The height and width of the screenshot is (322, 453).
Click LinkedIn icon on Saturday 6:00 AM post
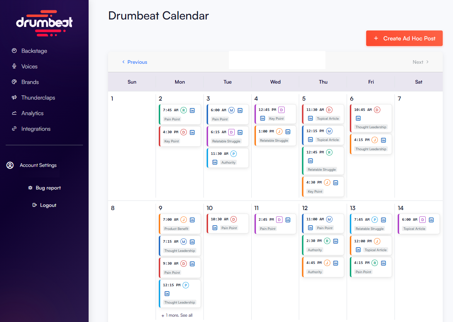[x=431, y=220]
